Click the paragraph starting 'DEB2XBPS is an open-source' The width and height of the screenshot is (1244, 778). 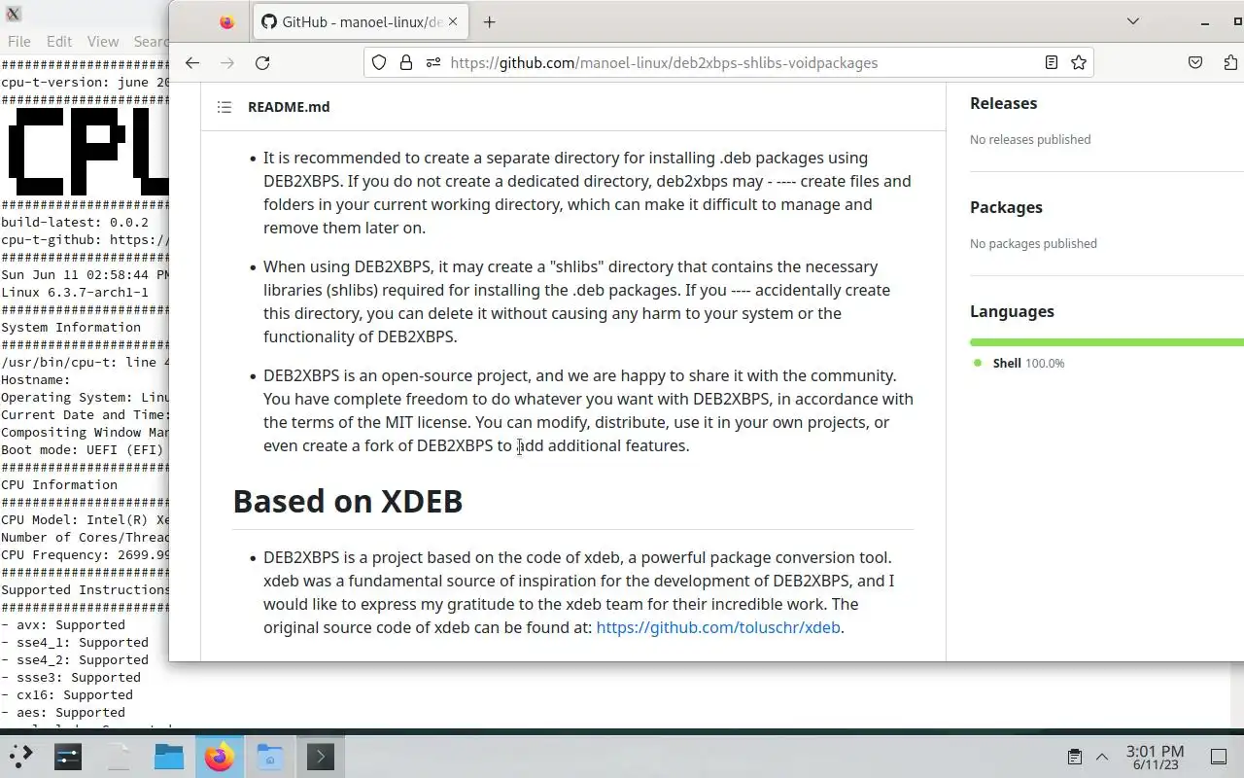[x=588, y=410]
